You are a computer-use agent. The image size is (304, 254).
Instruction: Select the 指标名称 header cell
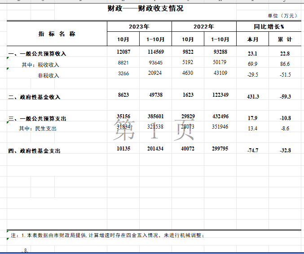(57, 34)
